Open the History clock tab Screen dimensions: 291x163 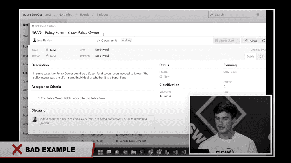pos(261,56)
